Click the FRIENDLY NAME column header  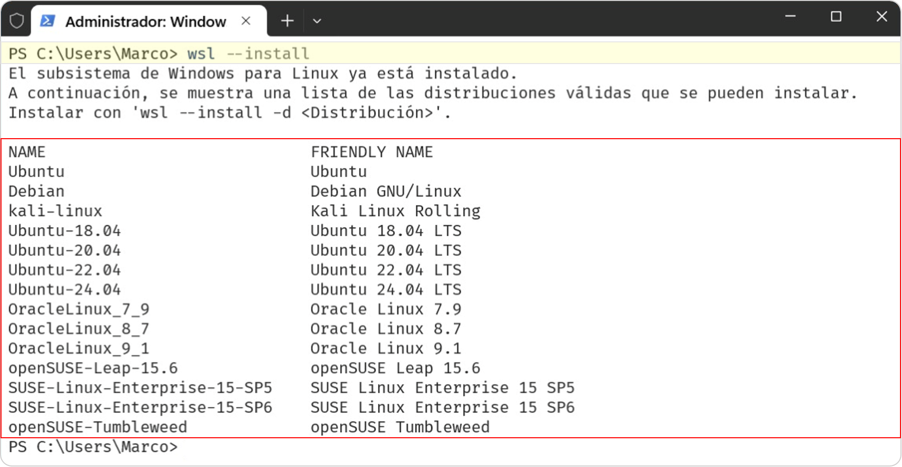pyautogui.click(x=372, y=152)
